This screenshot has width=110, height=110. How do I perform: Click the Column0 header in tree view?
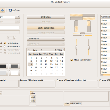coord(105,17)
